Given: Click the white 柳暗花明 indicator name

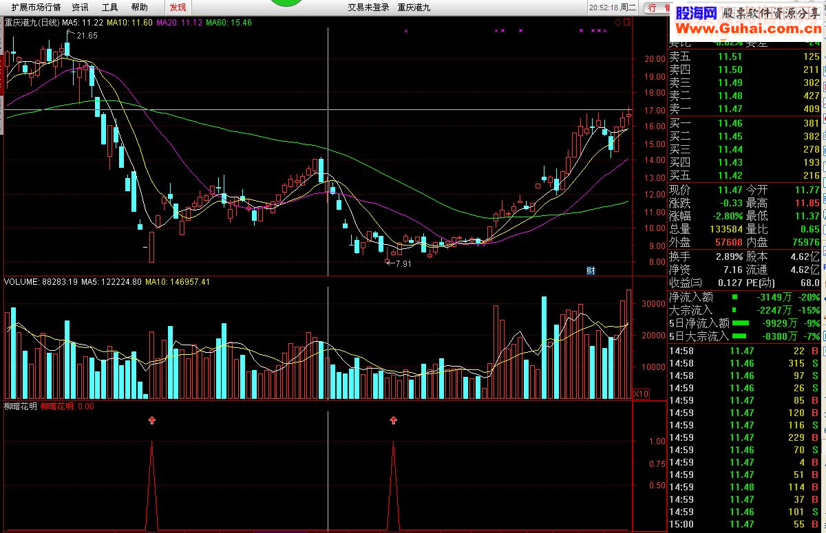Looking at the screenshot, I should point(21,406).
